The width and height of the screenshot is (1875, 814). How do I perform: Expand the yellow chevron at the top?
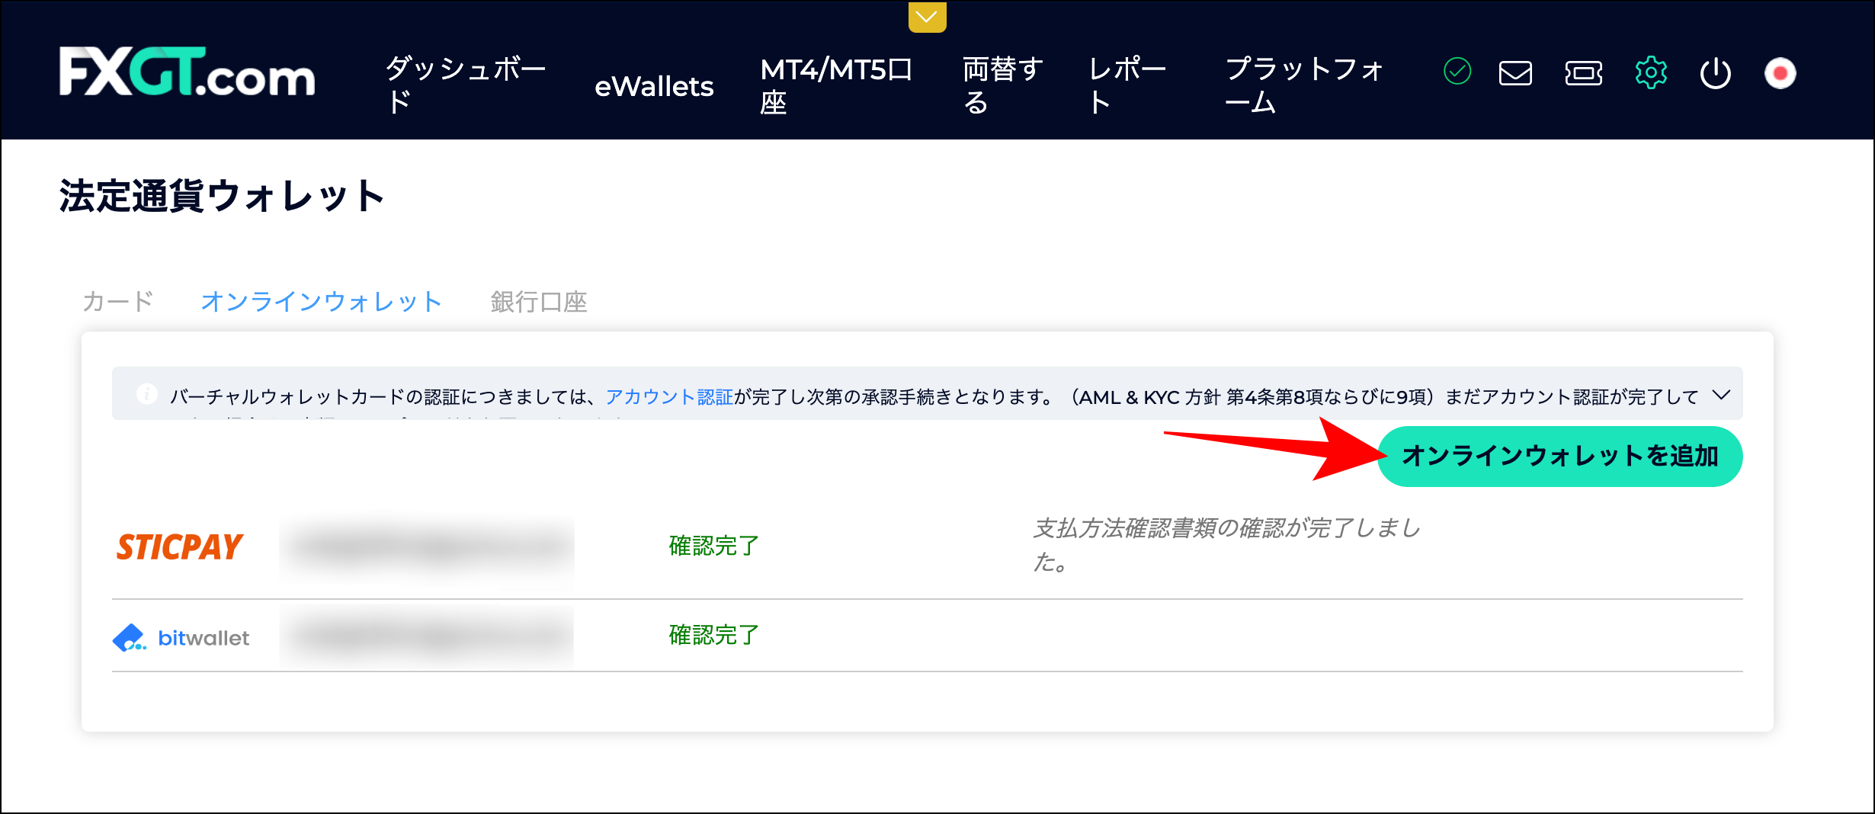coord(925,15)
